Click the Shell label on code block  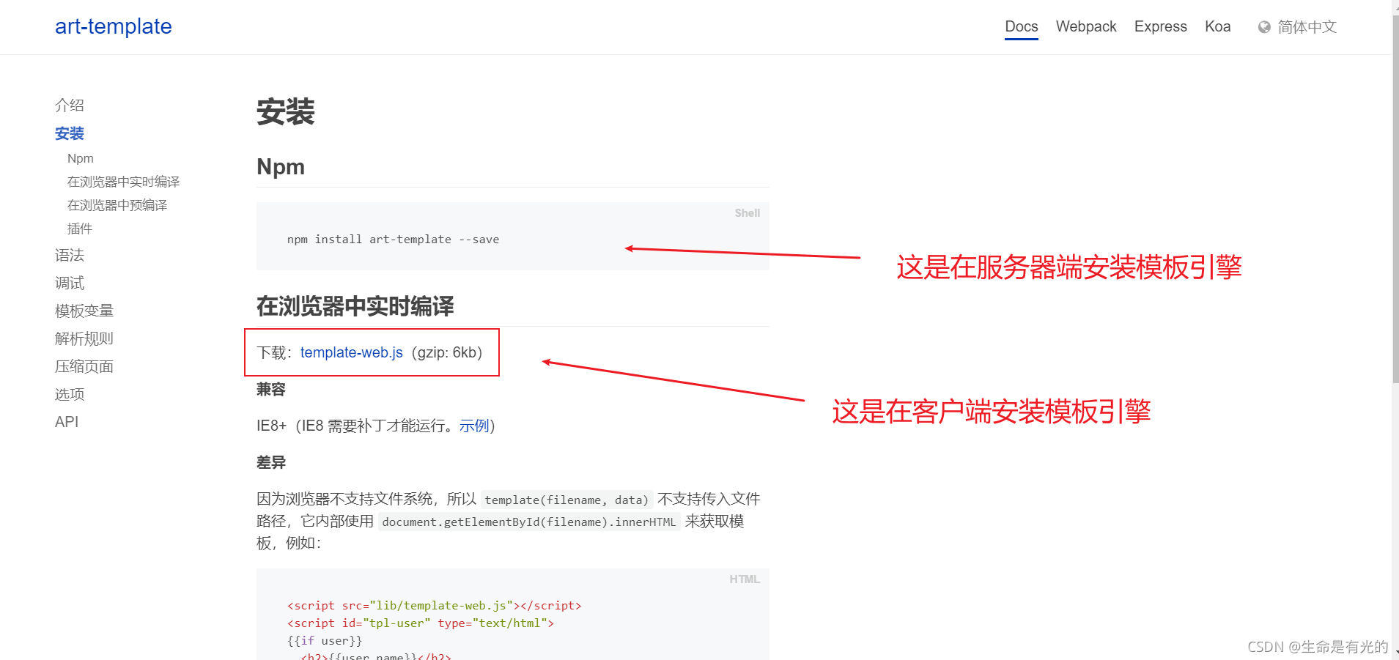coord(748,213)
